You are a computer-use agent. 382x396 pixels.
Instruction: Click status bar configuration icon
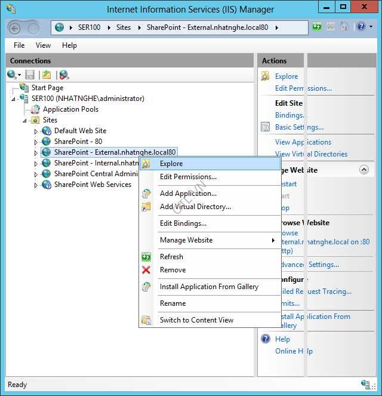[366, 385]
